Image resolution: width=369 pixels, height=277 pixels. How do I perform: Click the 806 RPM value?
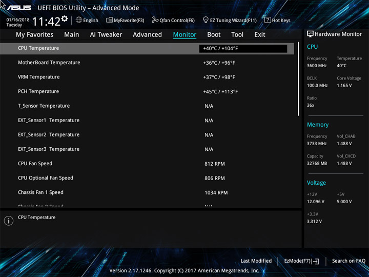coord(215,179)
